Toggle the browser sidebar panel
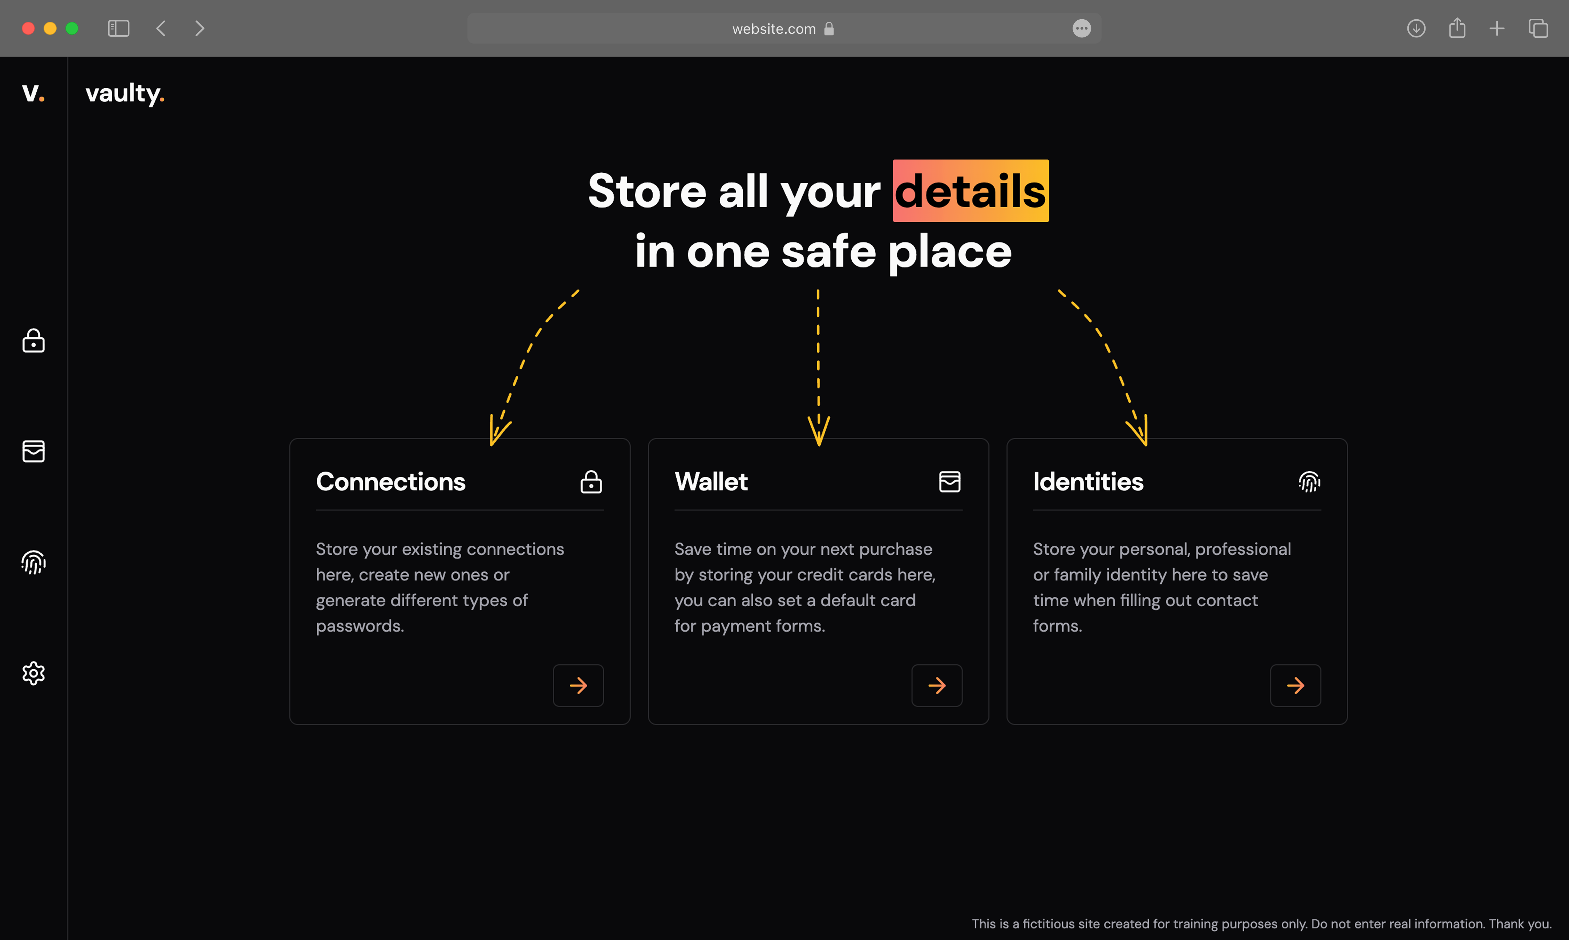 [118, 29]
